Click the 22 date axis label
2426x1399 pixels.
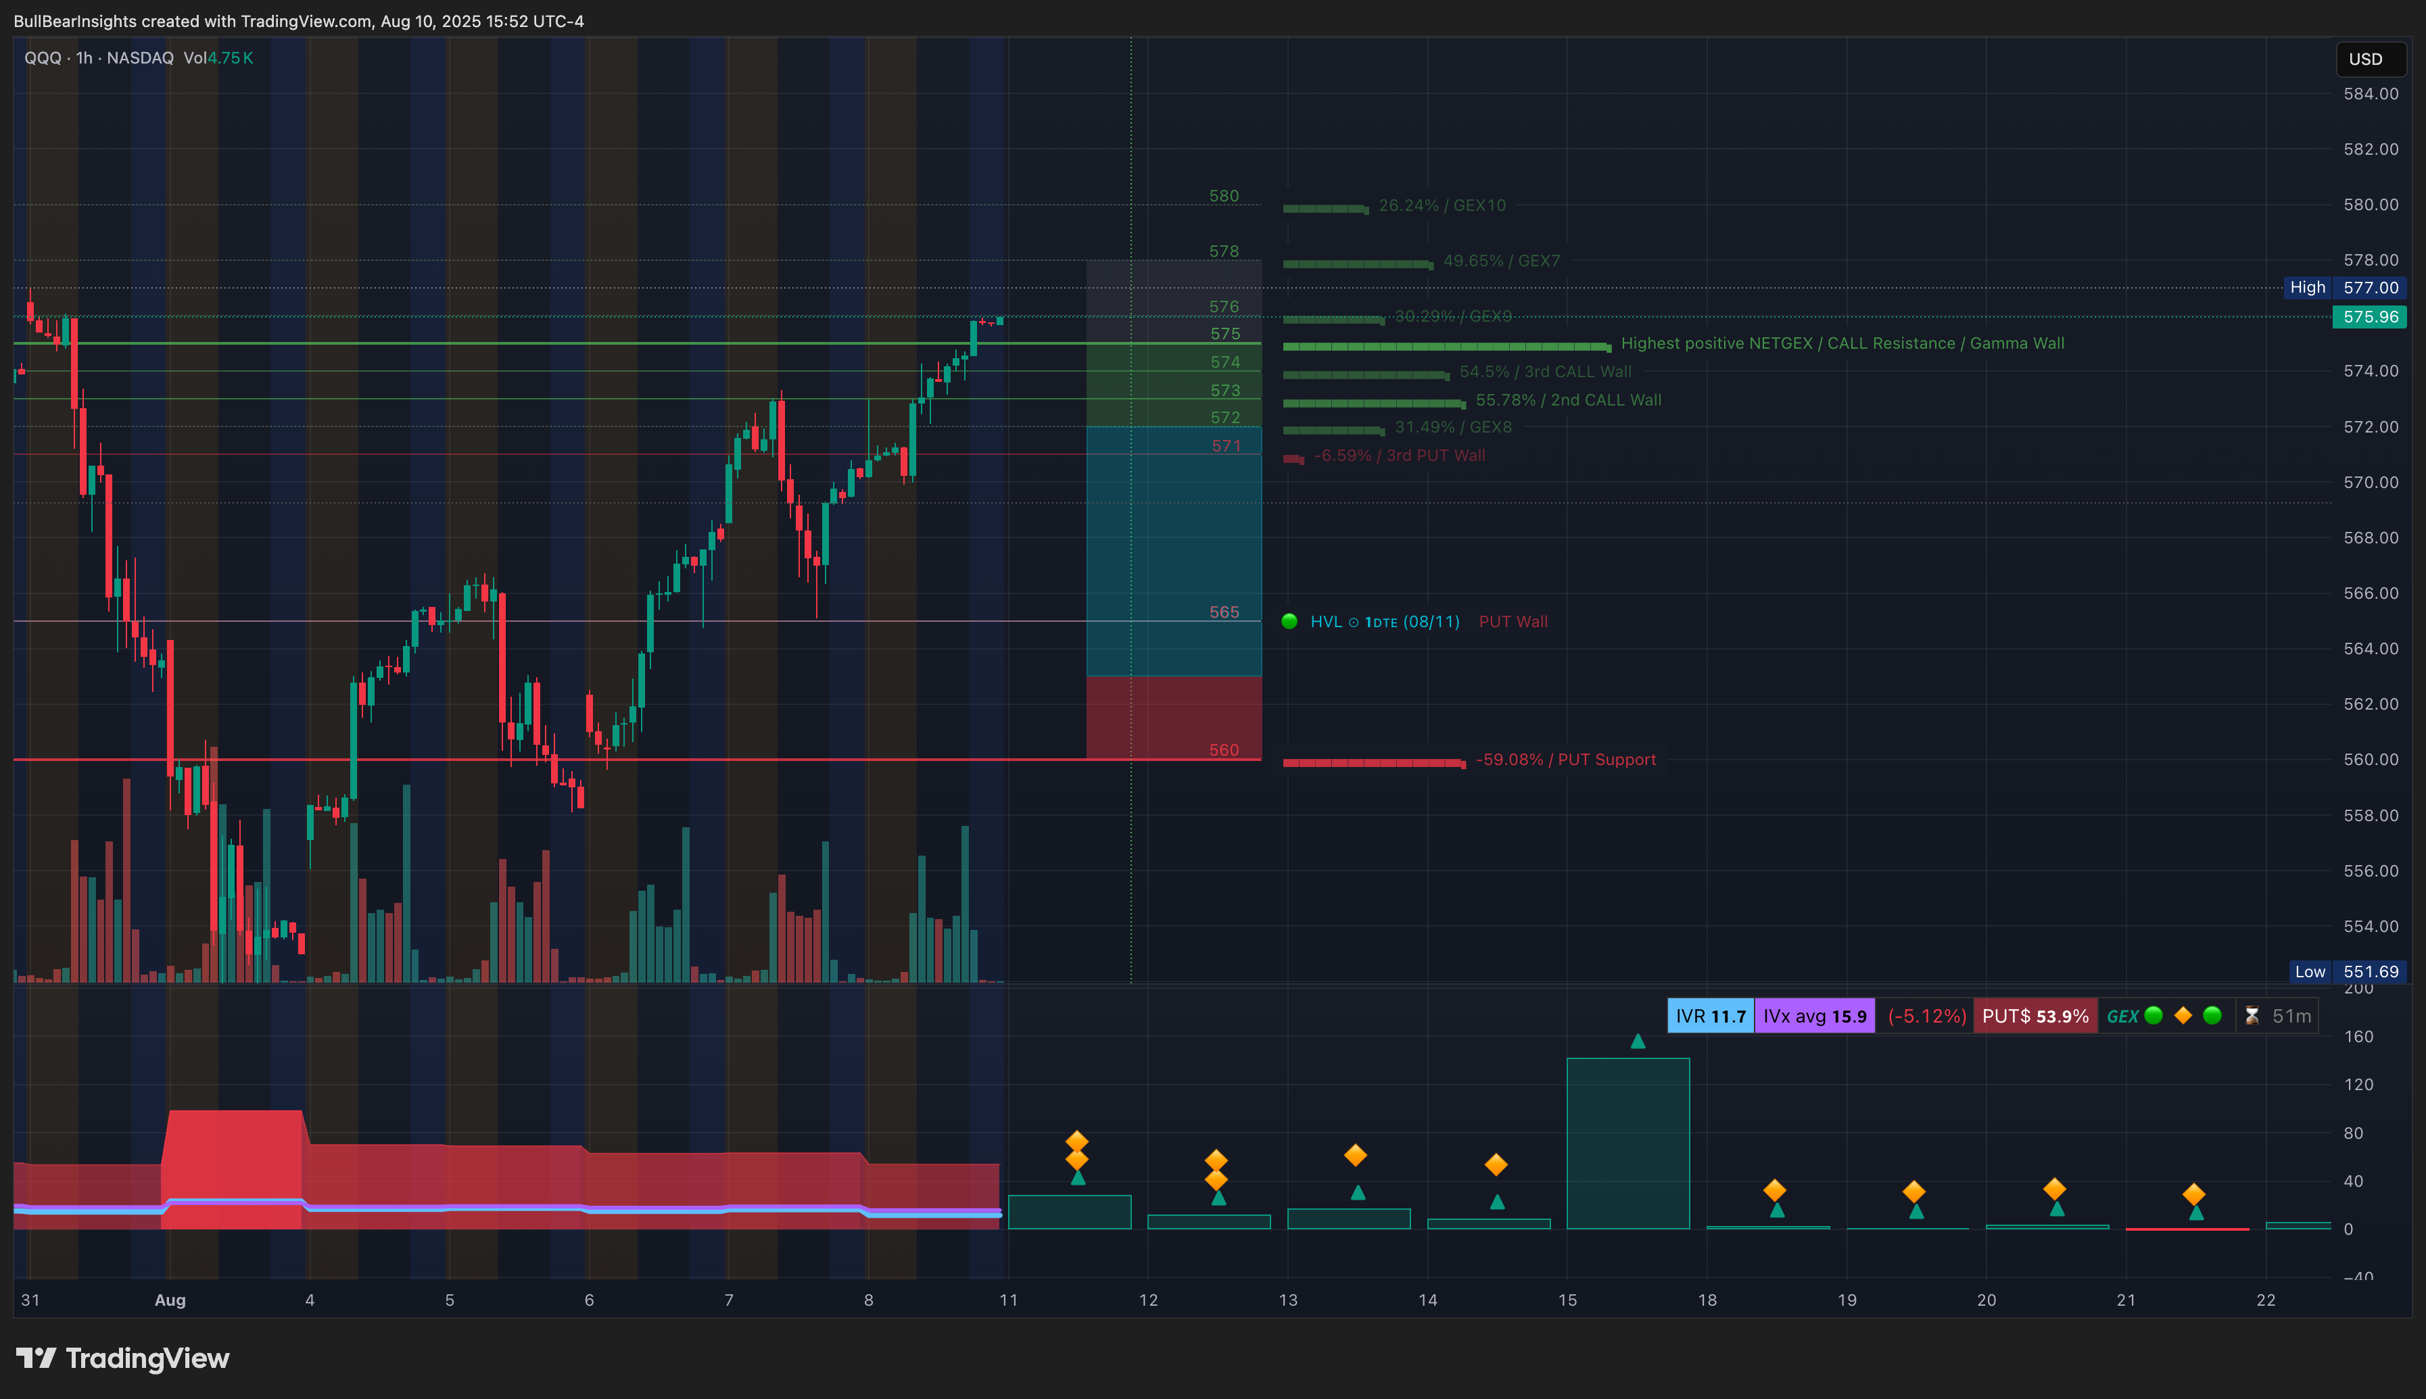[2266, 1300]
